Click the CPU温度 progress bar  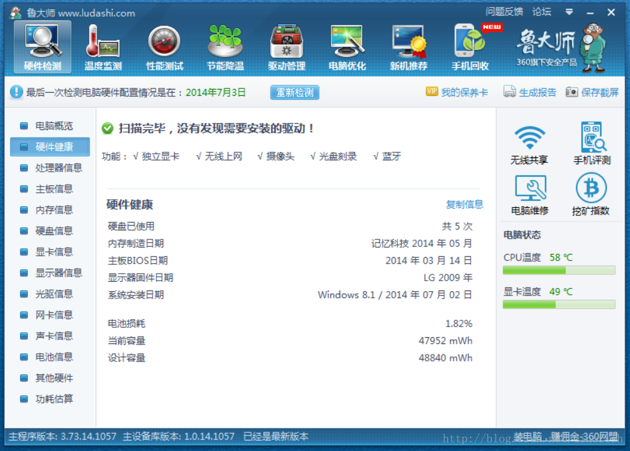[559, 271]
